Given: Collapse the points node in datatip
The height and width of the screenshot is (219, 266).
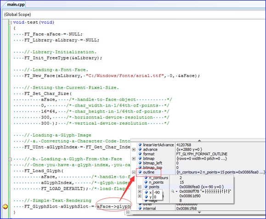Looking at the screenshot, I should point(140,187).
